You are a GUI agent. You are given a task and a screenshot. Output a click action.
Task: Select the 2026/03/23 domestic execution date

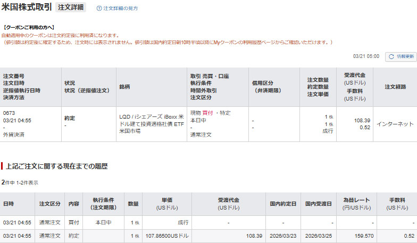coord(282,236)
